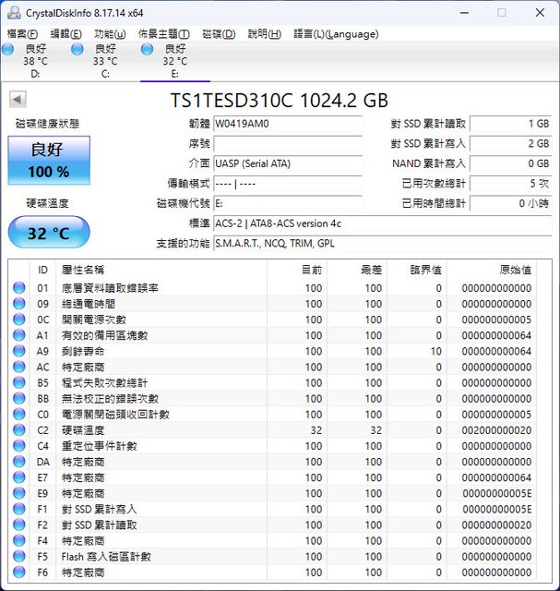The width and height of the screenshot is (560, 591).
Task: Click the SSD total writes value 2 GB
Action: click(x=511, y=144)
